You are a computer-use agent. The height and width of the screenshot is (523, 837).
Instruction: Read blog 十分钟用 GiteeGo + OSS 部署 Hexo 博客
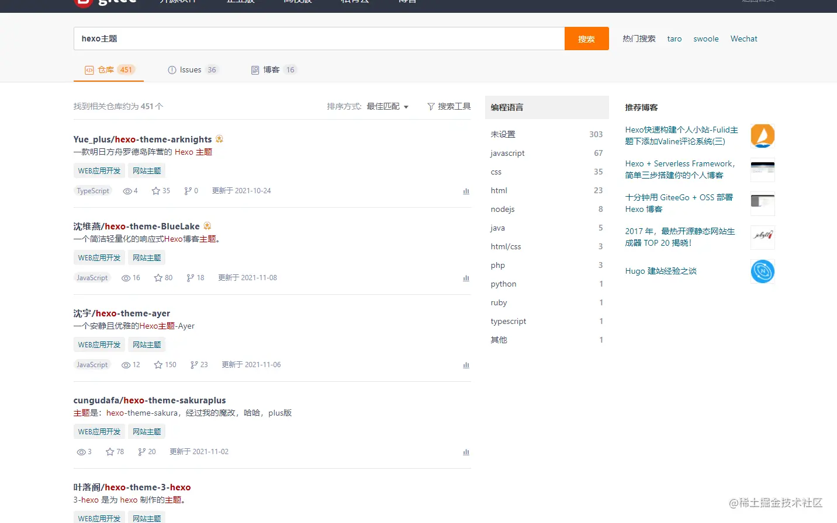pos(679,203)
